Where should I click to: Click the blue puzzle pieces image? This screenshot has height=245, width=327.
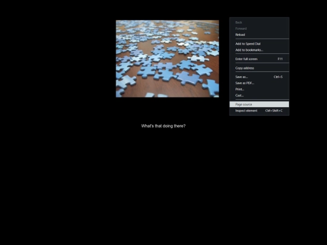[168, 59]
